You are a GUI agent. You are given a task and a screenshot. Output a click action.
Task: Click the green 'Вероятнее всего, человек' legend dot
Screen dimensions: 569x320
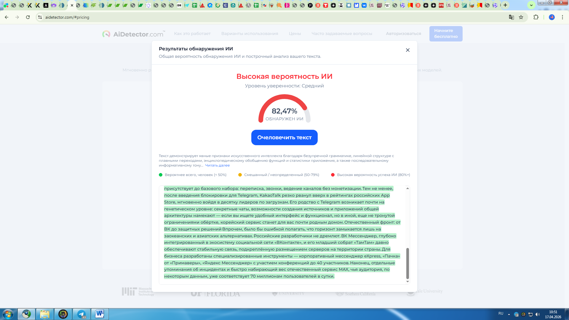pos(161,175)
